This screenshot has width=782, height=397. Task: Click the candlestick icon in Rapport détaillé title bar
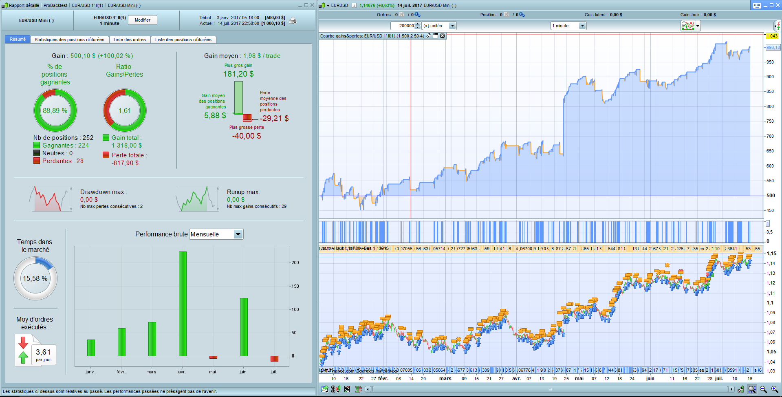4,5
